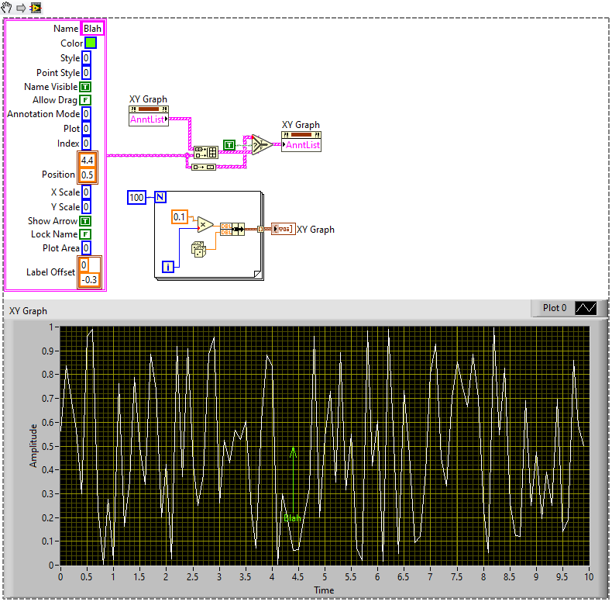
Task: Click the arrow icon next to hand
Action: [x=21, y=8]
